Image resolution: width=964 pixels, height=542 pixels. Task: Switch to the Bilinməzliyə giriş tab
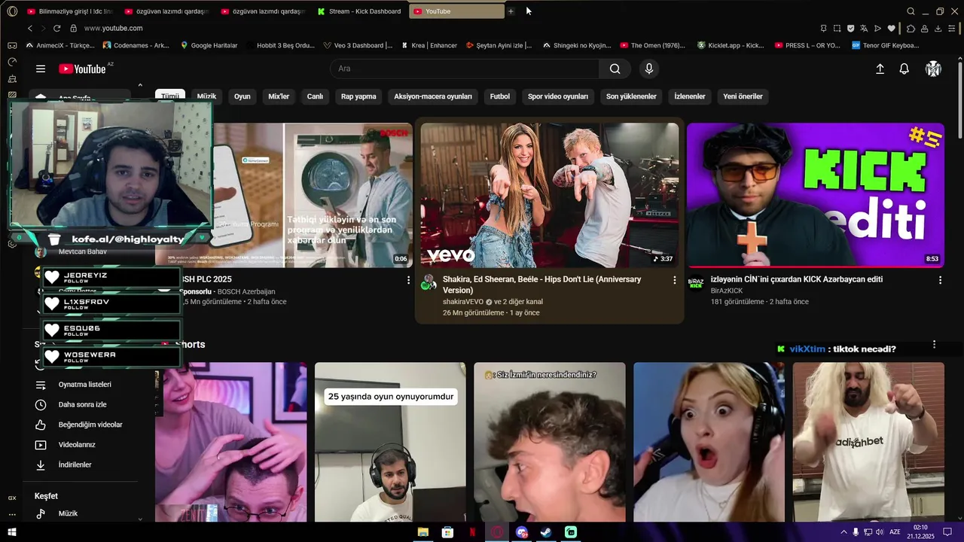[69, 11]
